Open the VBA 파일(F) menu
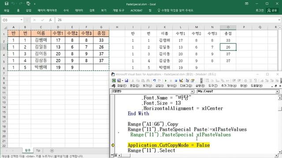 pyautogui.click(x=122, y=86)
